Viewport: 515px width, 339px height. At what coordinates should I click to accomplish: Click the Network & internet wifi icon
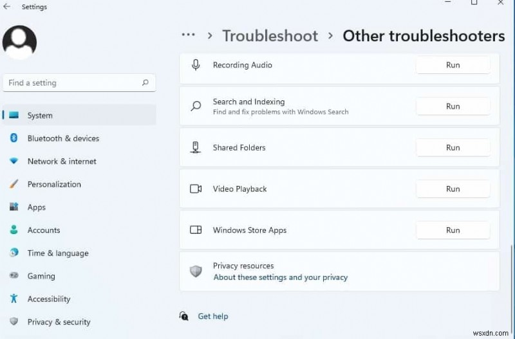[14, 161]
